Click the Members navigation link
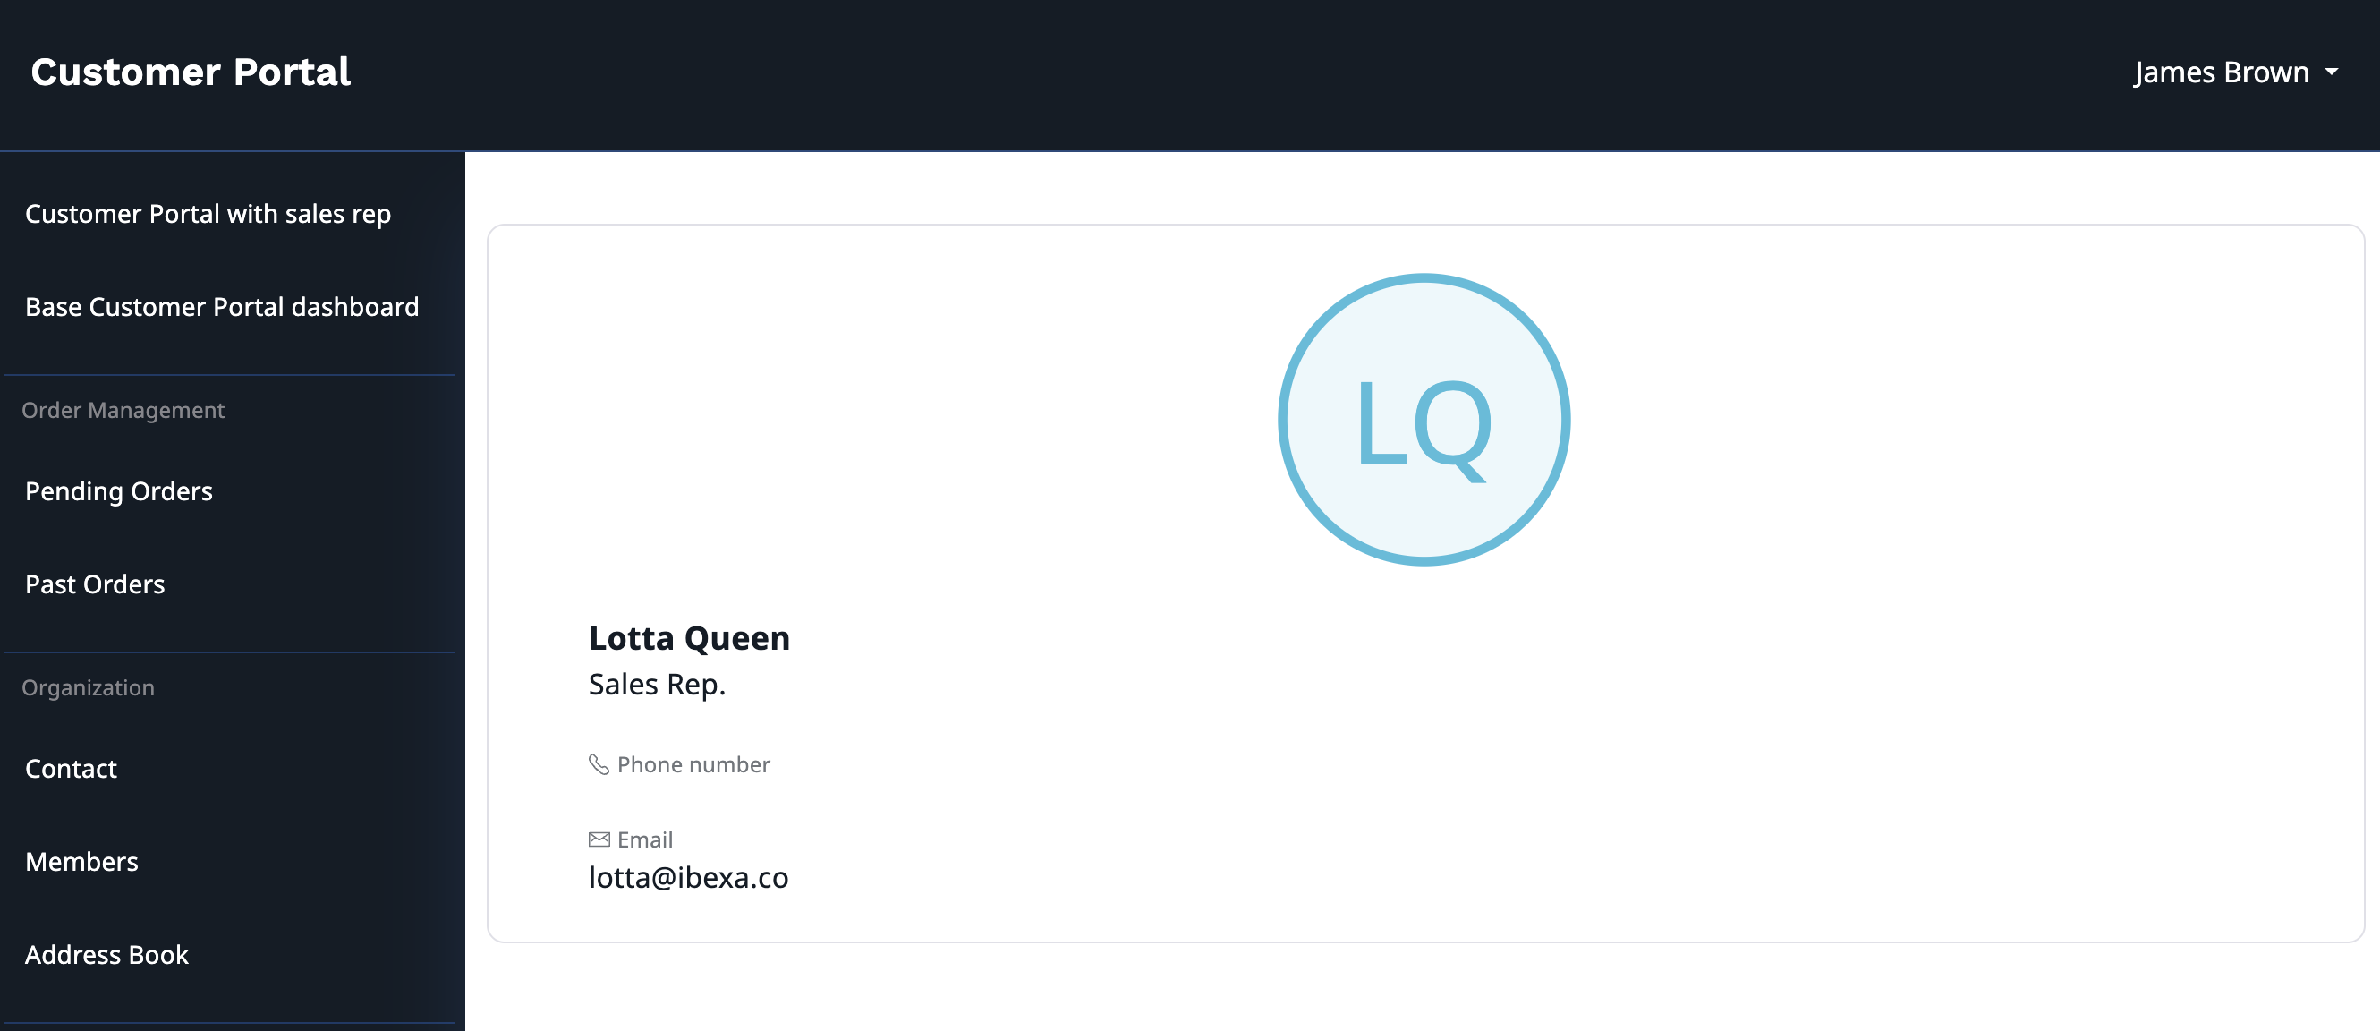This screenshot has width=2380, height=1031. 82,861
